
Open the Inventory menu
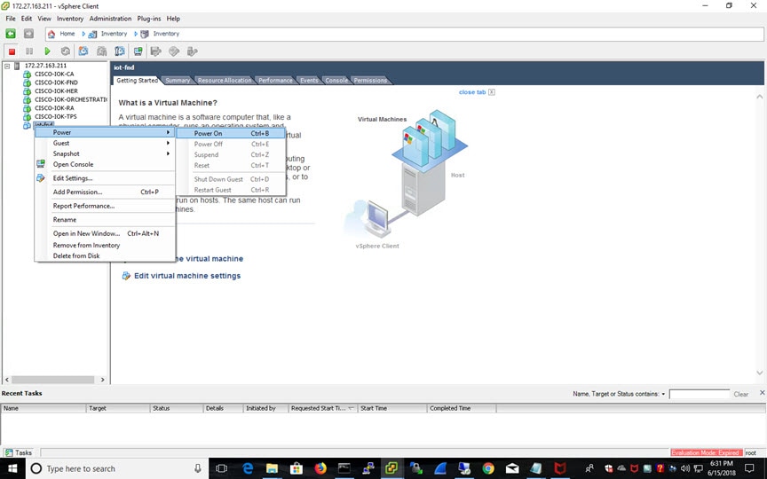70,19
